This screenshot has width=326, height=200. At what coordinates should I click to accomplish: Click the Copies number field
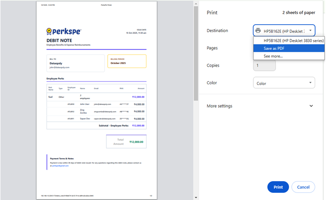[264, 65]
